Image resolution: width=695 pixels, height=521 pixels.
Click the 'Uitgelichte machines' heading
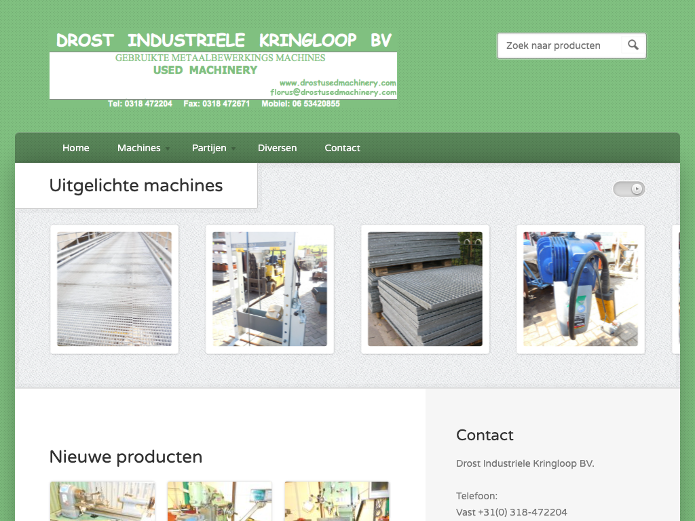pyautogui.click(x=136, y=185)
